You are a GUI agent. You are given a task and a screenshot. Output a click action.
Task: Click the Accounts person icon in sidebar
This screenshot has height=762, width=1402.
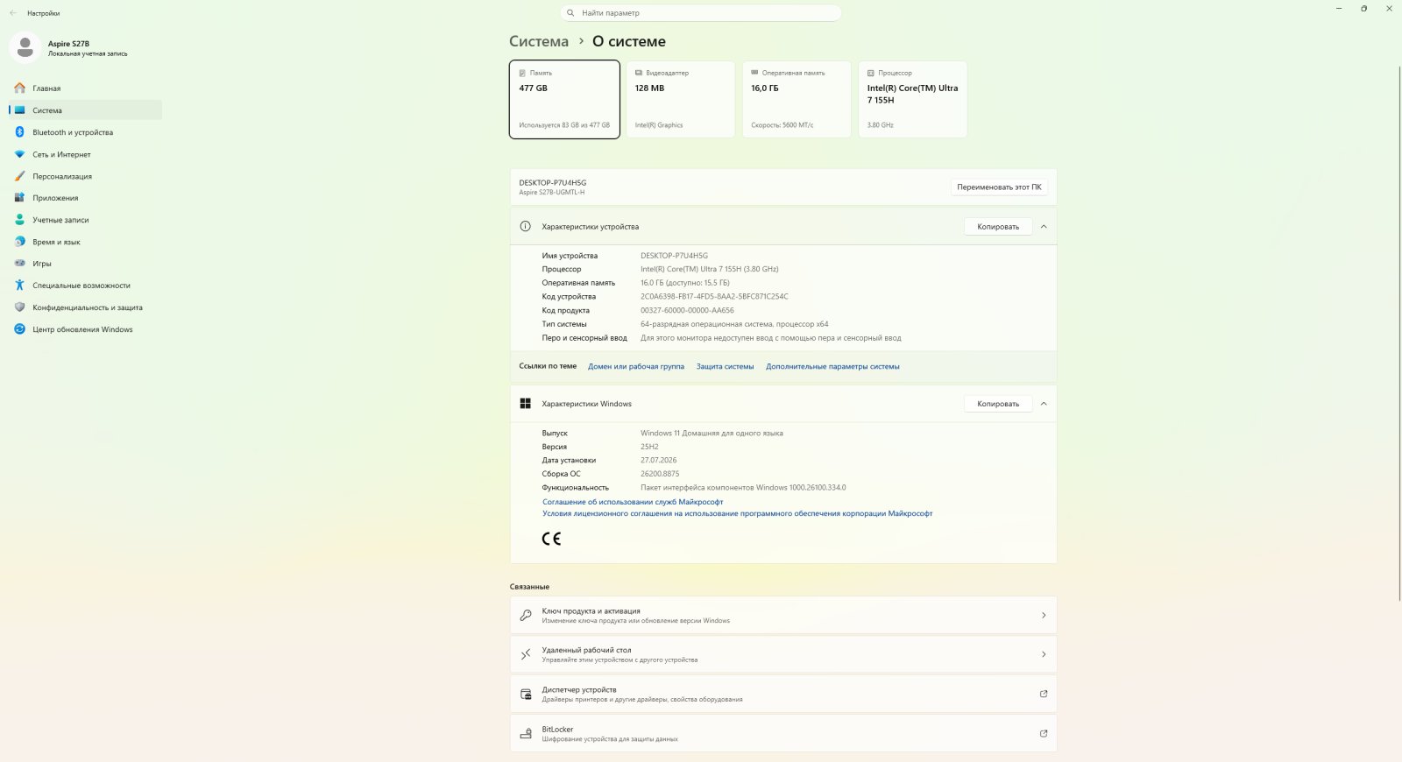click(19, 220)
